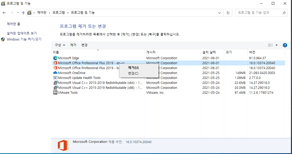Click the 149MB size cell

click(x=240, y=73)
